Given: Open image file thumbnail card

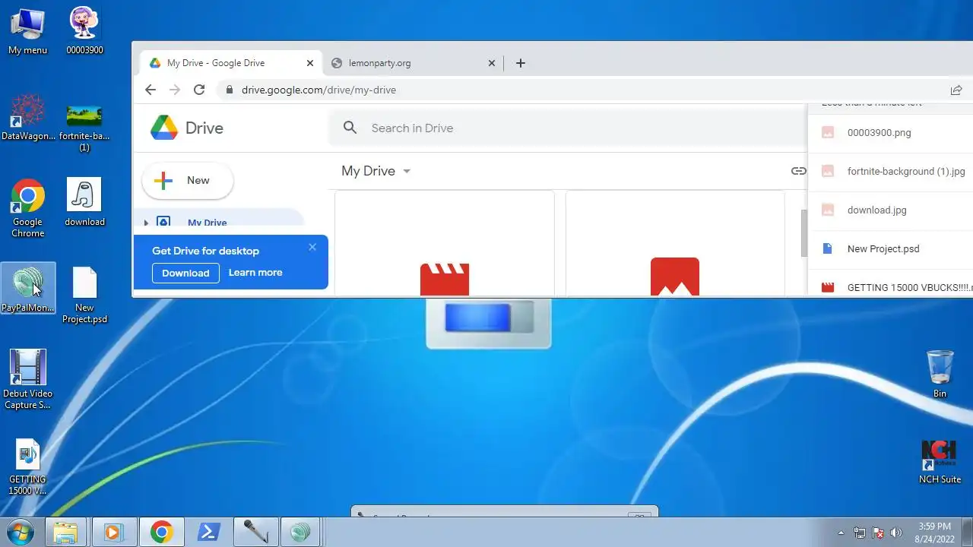Looking at the screenshot, I should [x=675, y=243].
